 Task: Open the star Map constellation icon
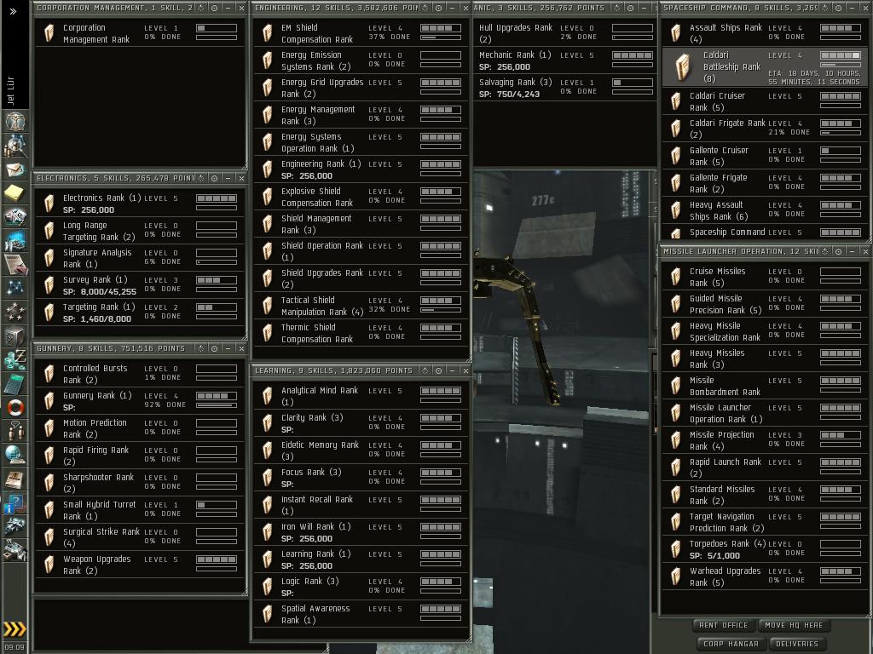point(15,288)
